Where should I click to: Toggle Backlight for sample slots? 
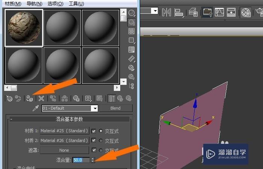coord(131,22)
